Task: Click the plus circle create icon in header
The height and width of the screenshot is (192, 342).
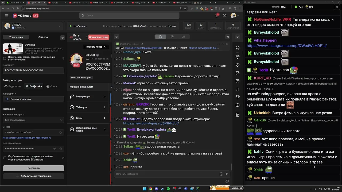Action: 224,16
